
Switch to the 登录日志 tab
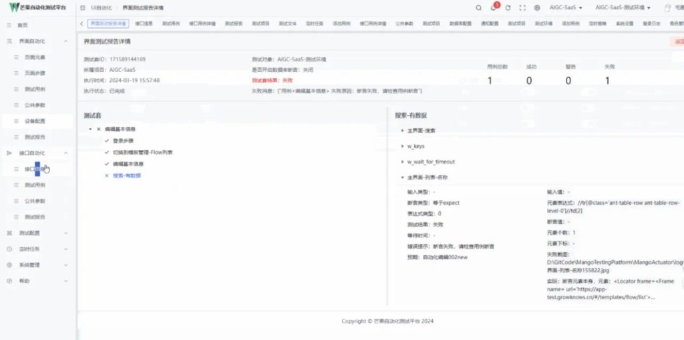[652, 23]
